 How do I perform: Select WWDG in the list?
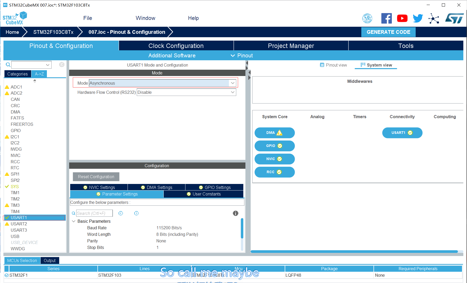point(18,249)
